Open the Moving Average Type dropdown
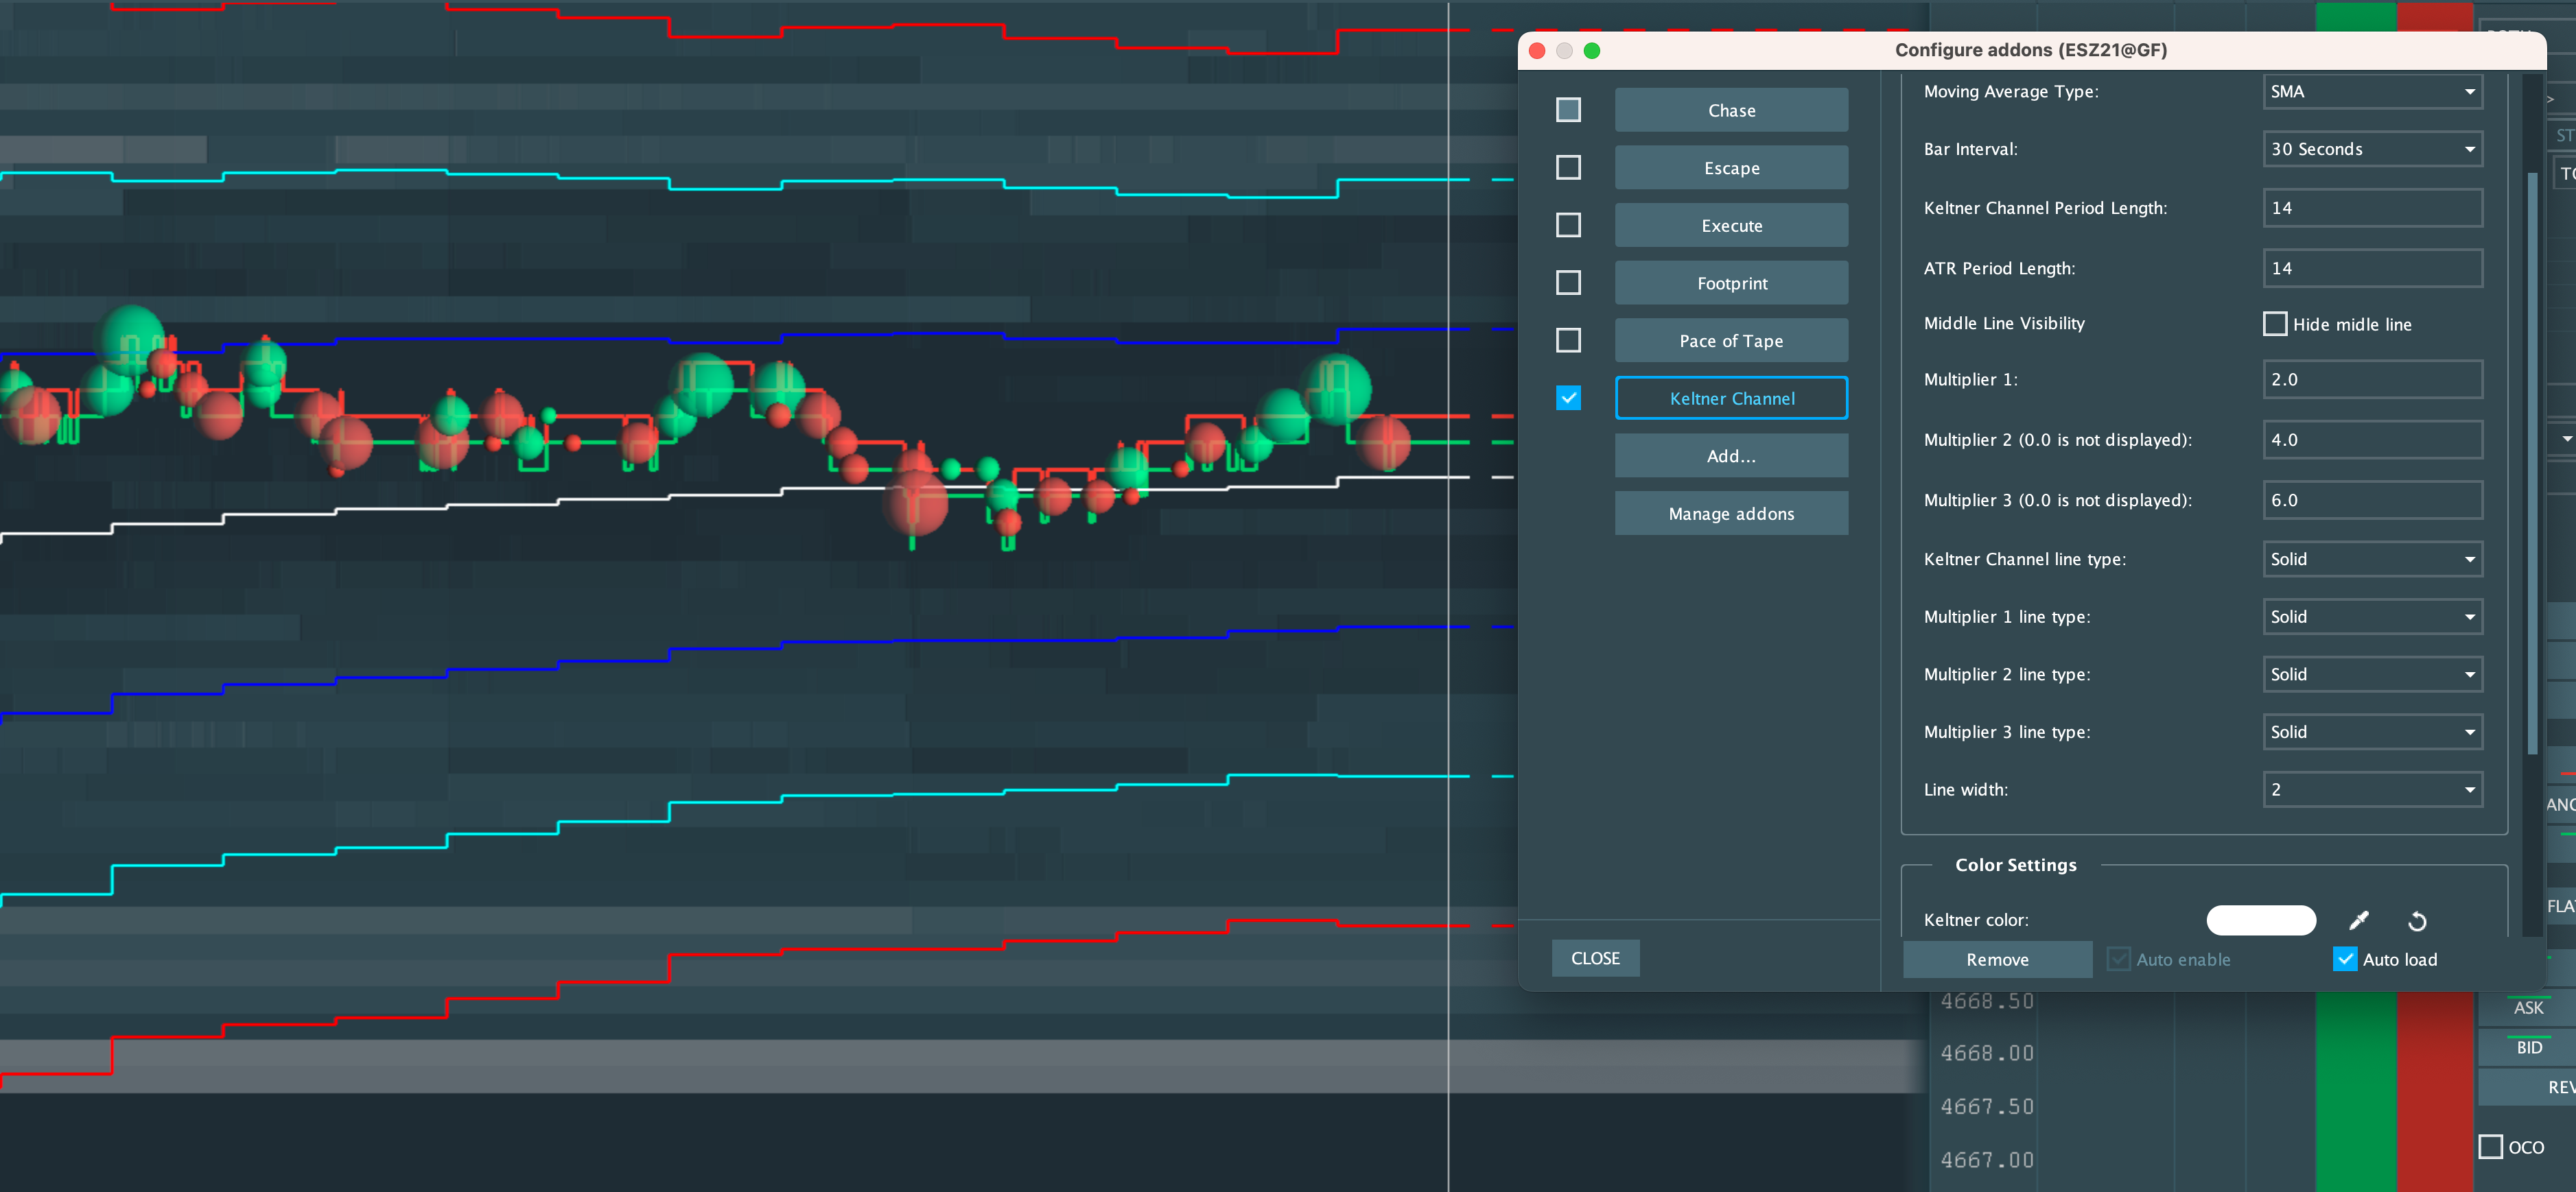 coord(2372,92)
